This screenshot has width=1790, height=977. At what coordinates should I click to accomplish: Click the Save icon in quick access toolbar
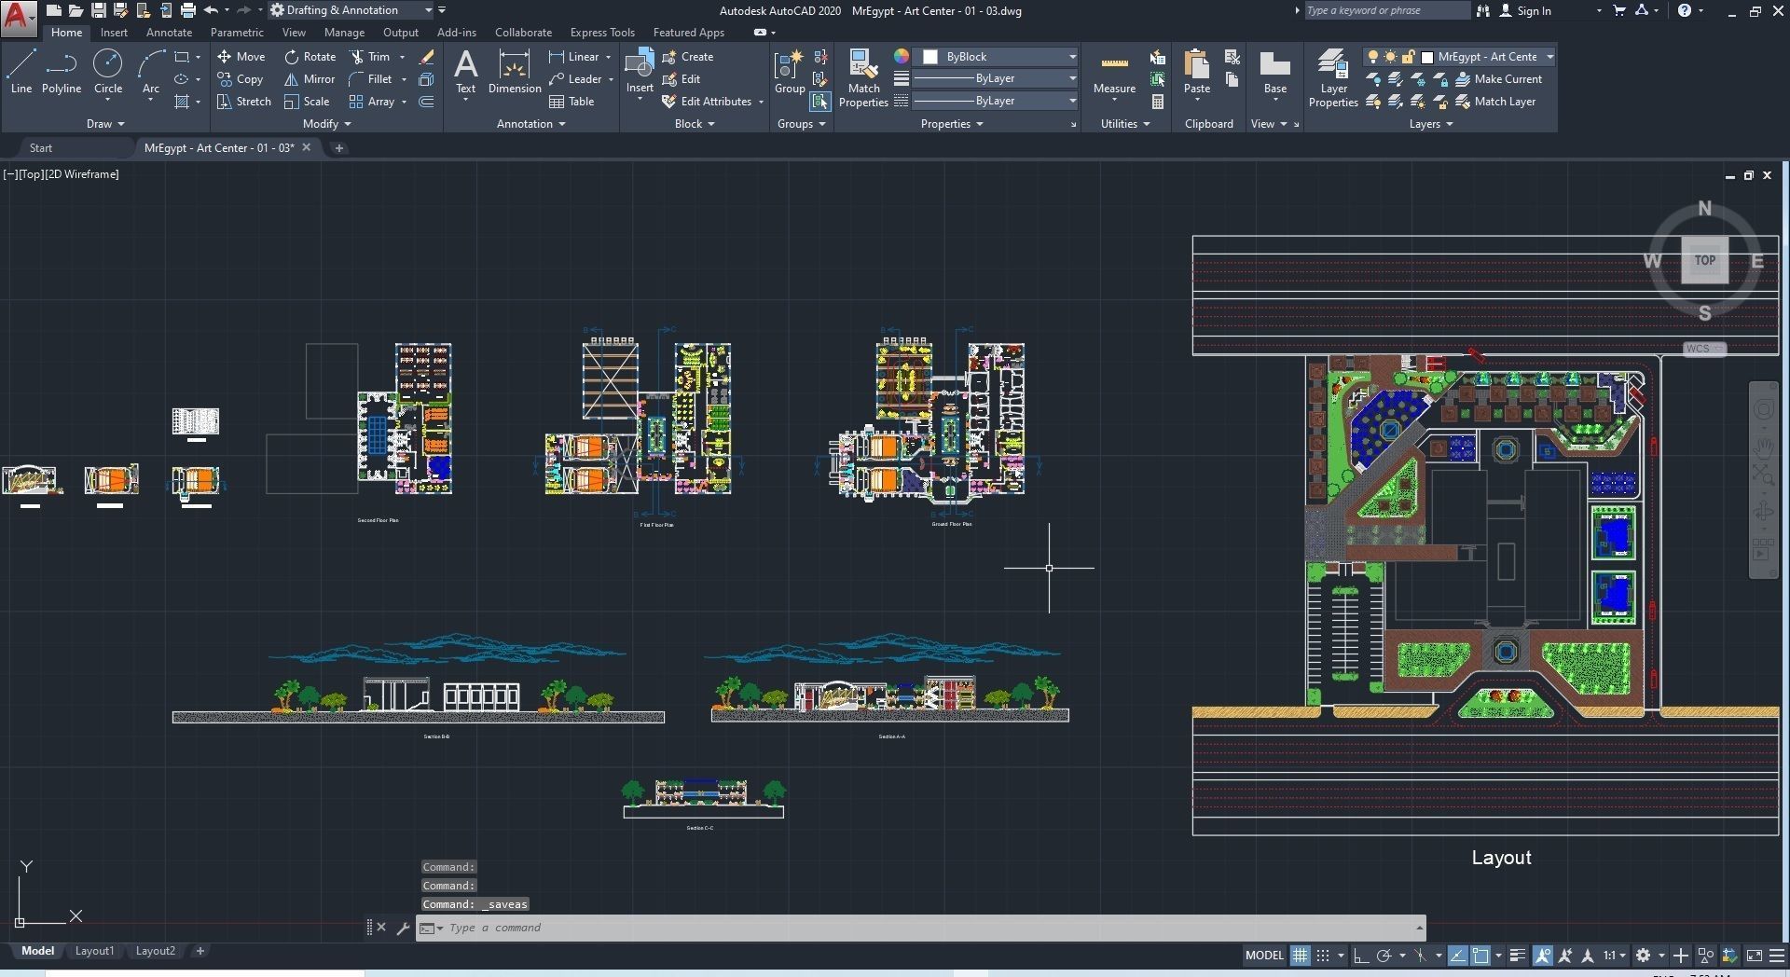(x=98, y=10)
